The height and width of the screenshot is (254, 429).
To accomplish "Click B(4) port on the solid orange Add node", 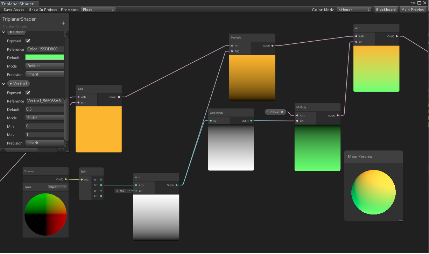I will click(x=78, y=103).
